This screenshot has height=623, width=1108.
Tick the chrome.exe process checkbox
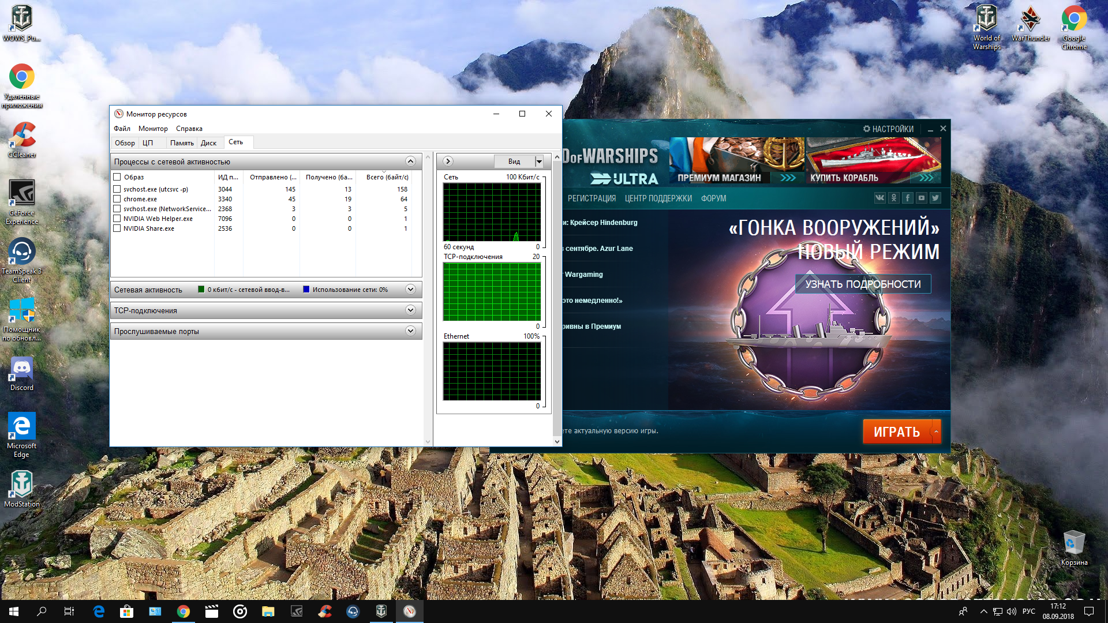117,199
